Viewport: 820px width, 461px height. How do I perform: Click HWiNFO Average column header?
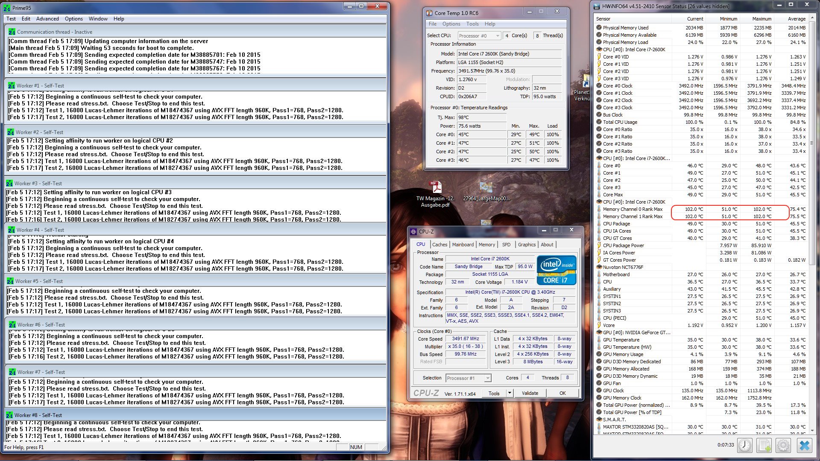[791, 19]
